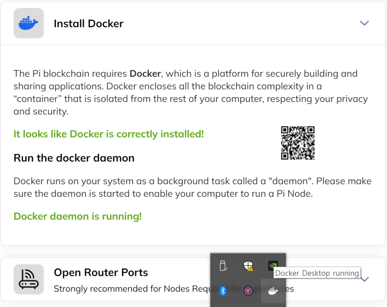
Task: Open Windows Security shield tray icon
Action: (248, 266)
